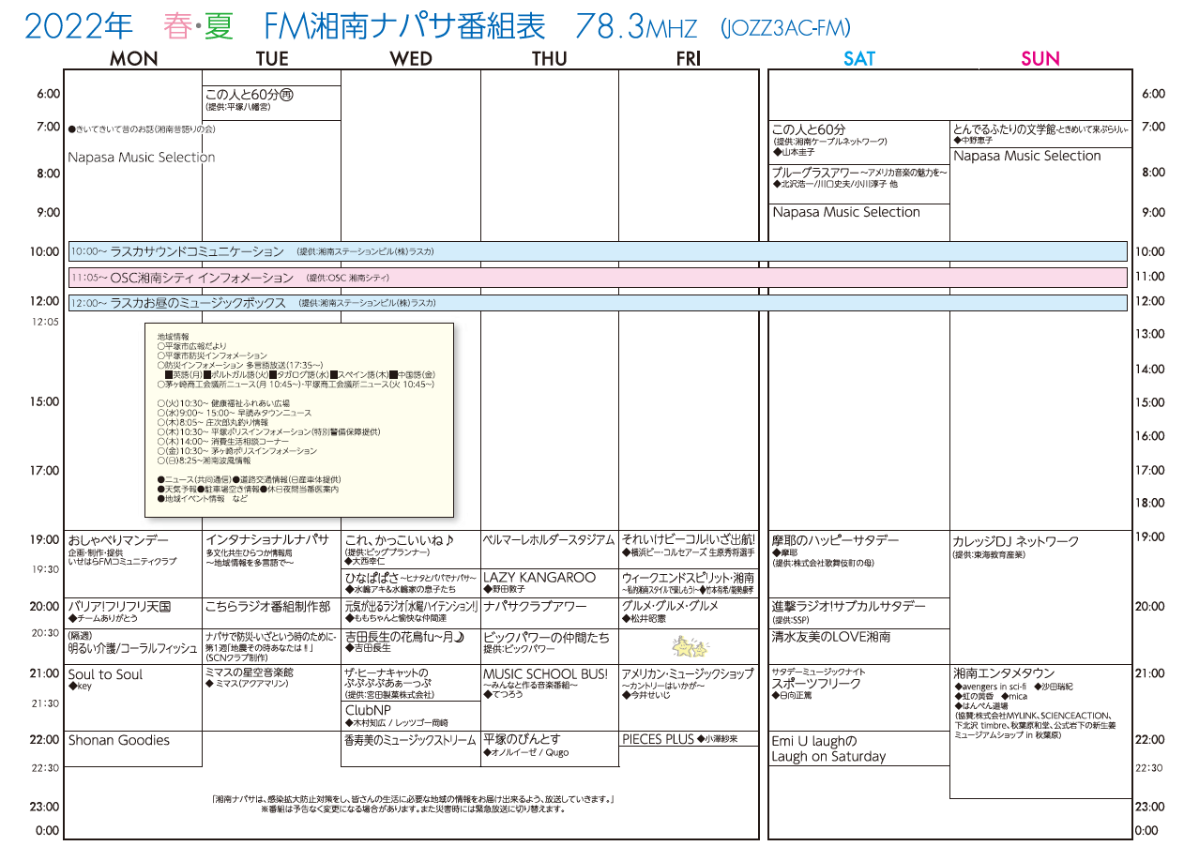Click the '13:00' time label
This screenshot has width=1184, height=846.
pos(1149,334)
